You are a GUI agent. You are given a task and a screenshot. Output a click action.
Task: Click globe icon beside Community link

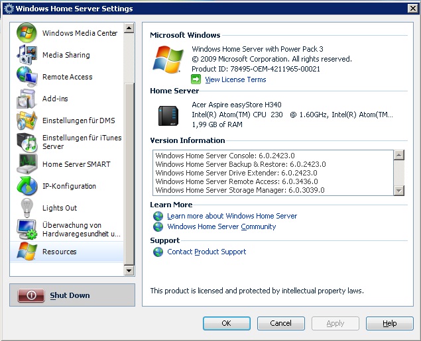click(158, 227)
